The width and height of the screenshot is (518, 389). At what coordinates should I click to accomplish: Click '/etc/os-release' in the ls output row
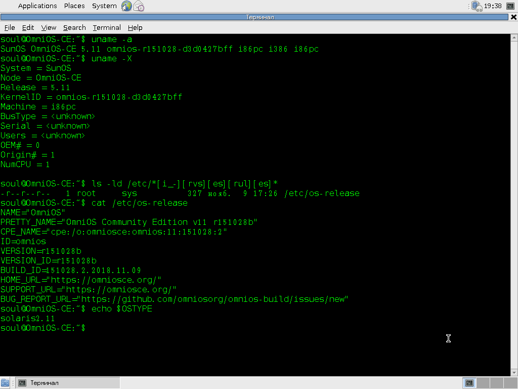pyautogui.click(x=322, y=193)
